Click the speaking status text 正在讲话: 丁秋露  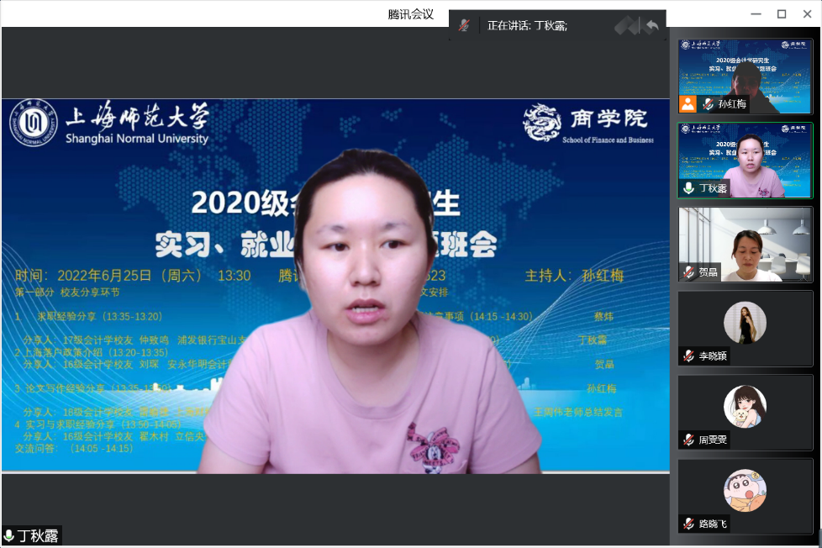527,25
